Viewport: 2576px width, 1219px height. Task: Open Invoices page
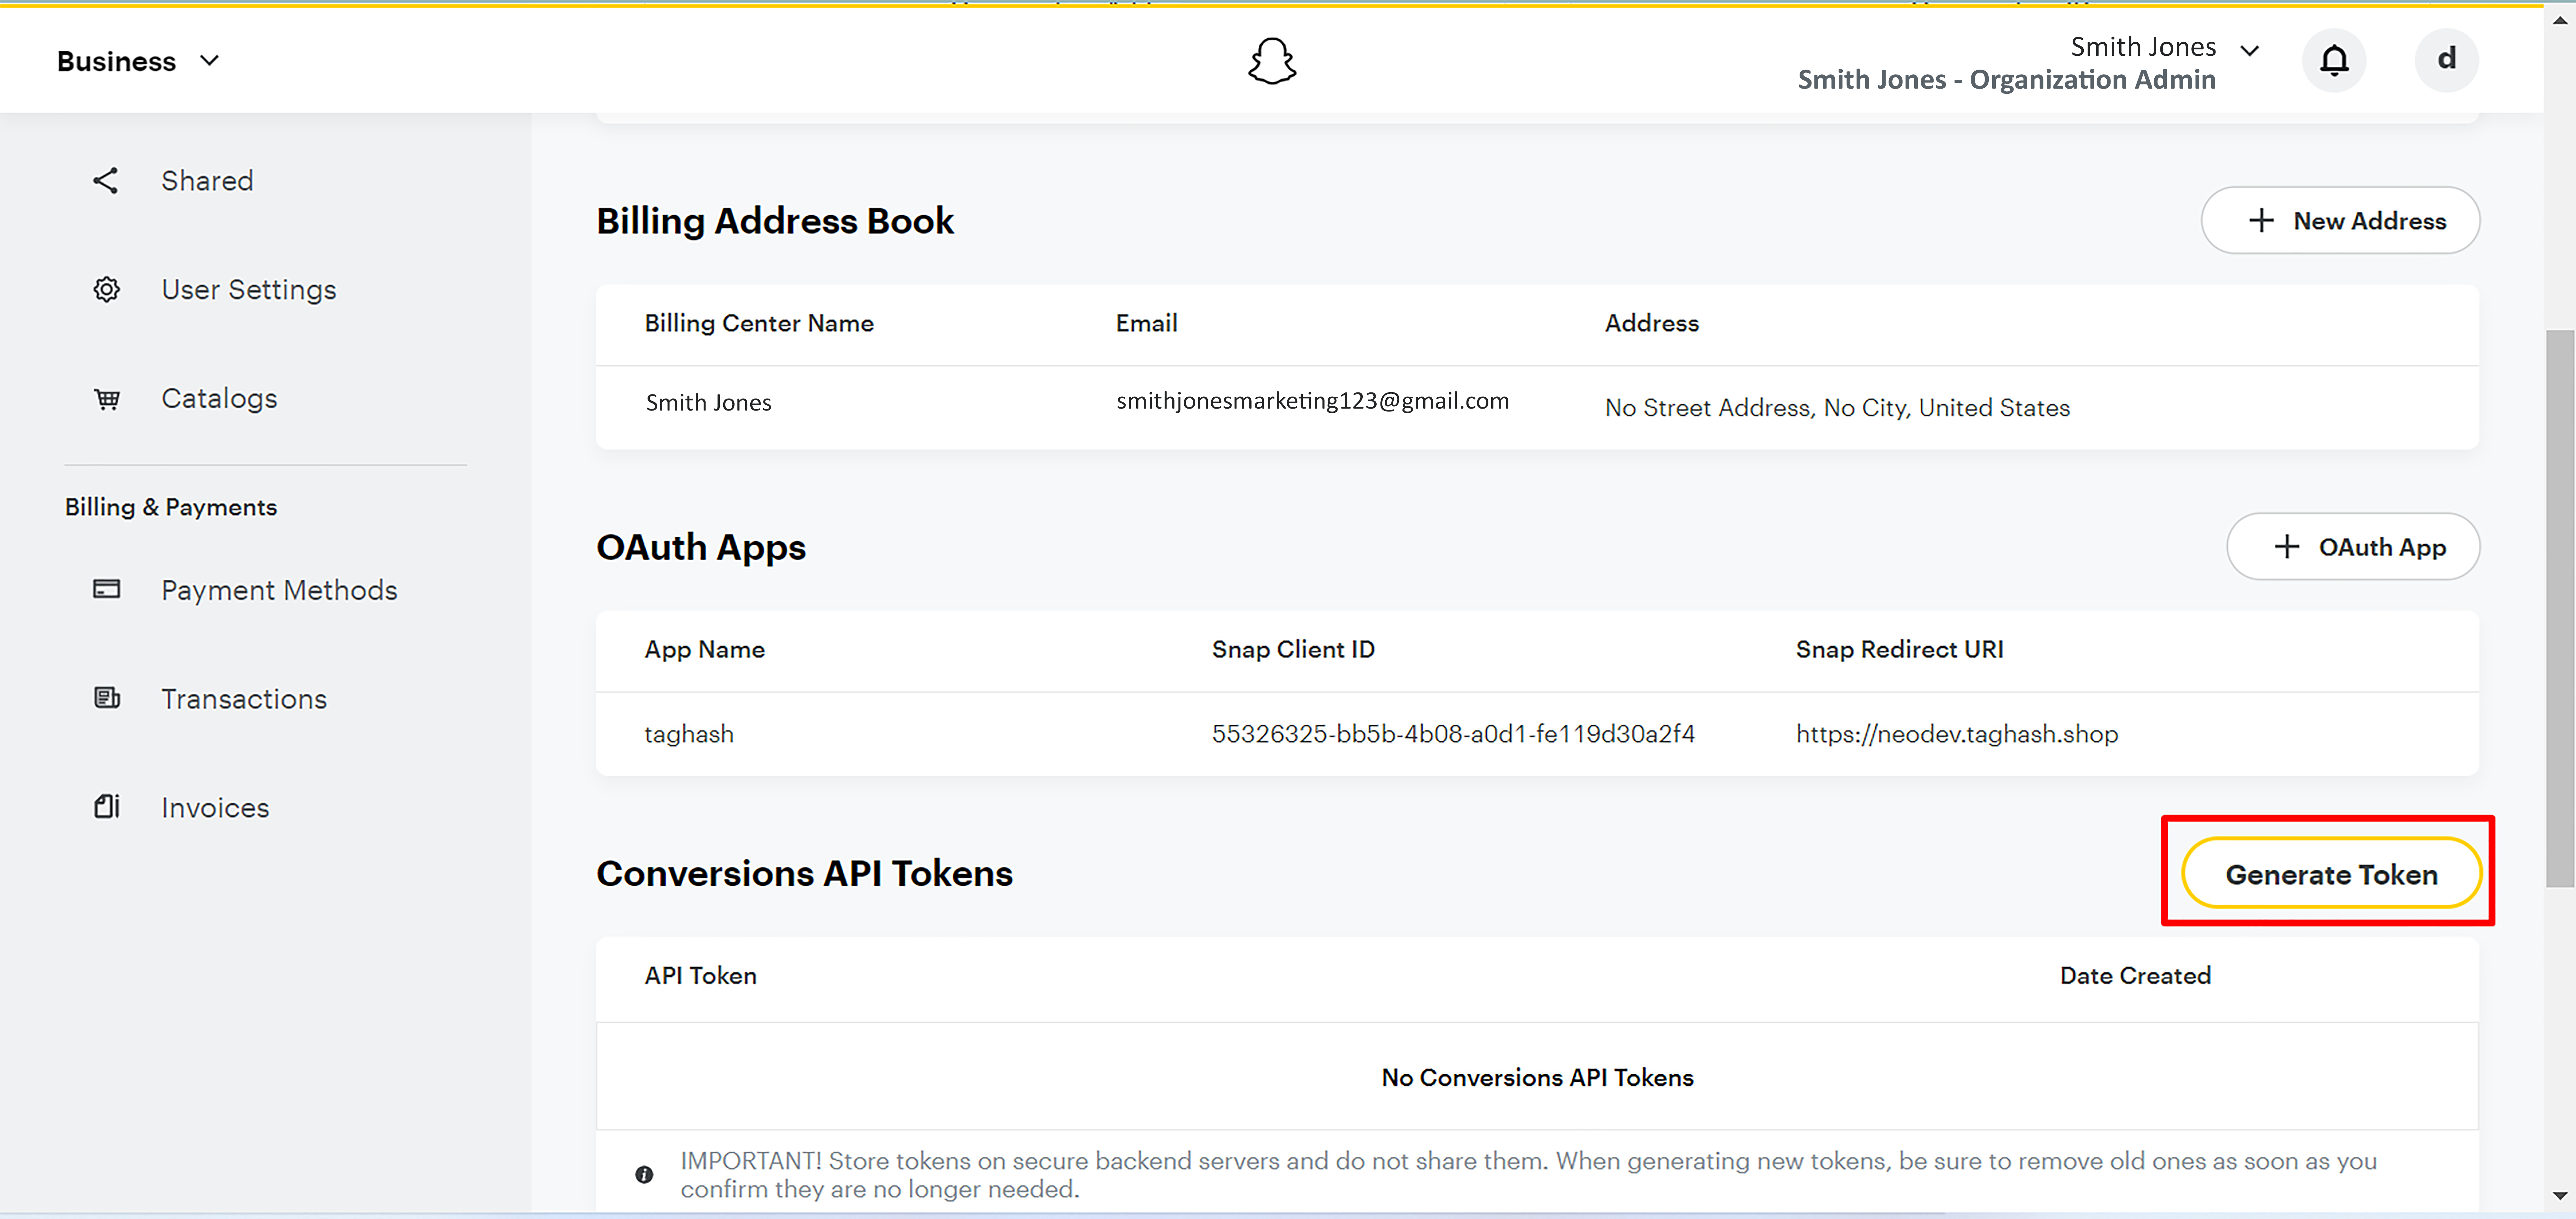[215, 808]
